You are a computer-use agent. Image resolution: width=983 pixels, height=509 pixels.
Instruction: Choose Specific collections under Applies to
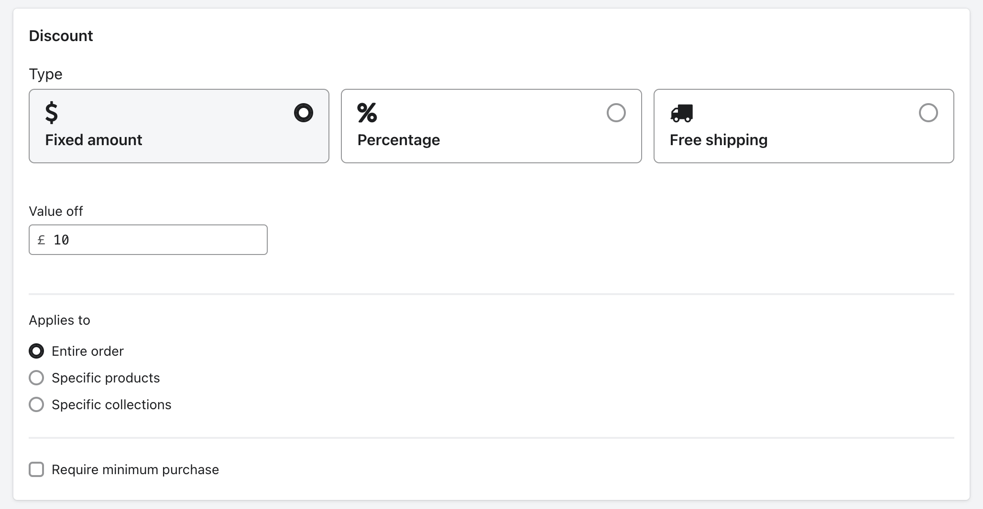pos(36,404)
